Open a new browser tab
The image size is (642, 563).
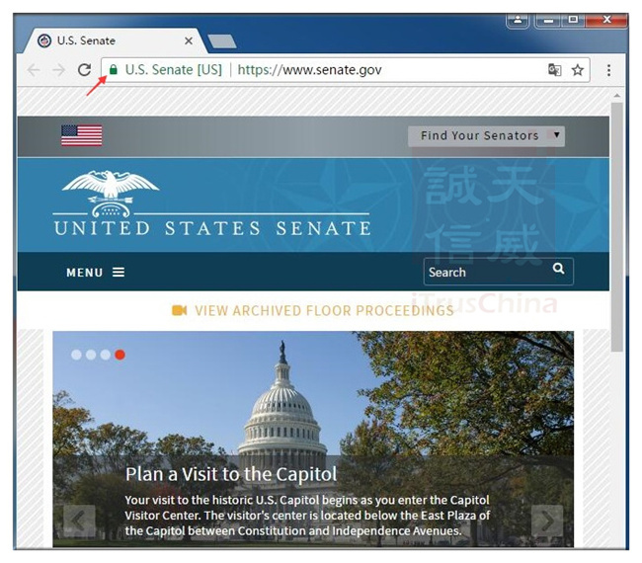[x=221, y=40]
